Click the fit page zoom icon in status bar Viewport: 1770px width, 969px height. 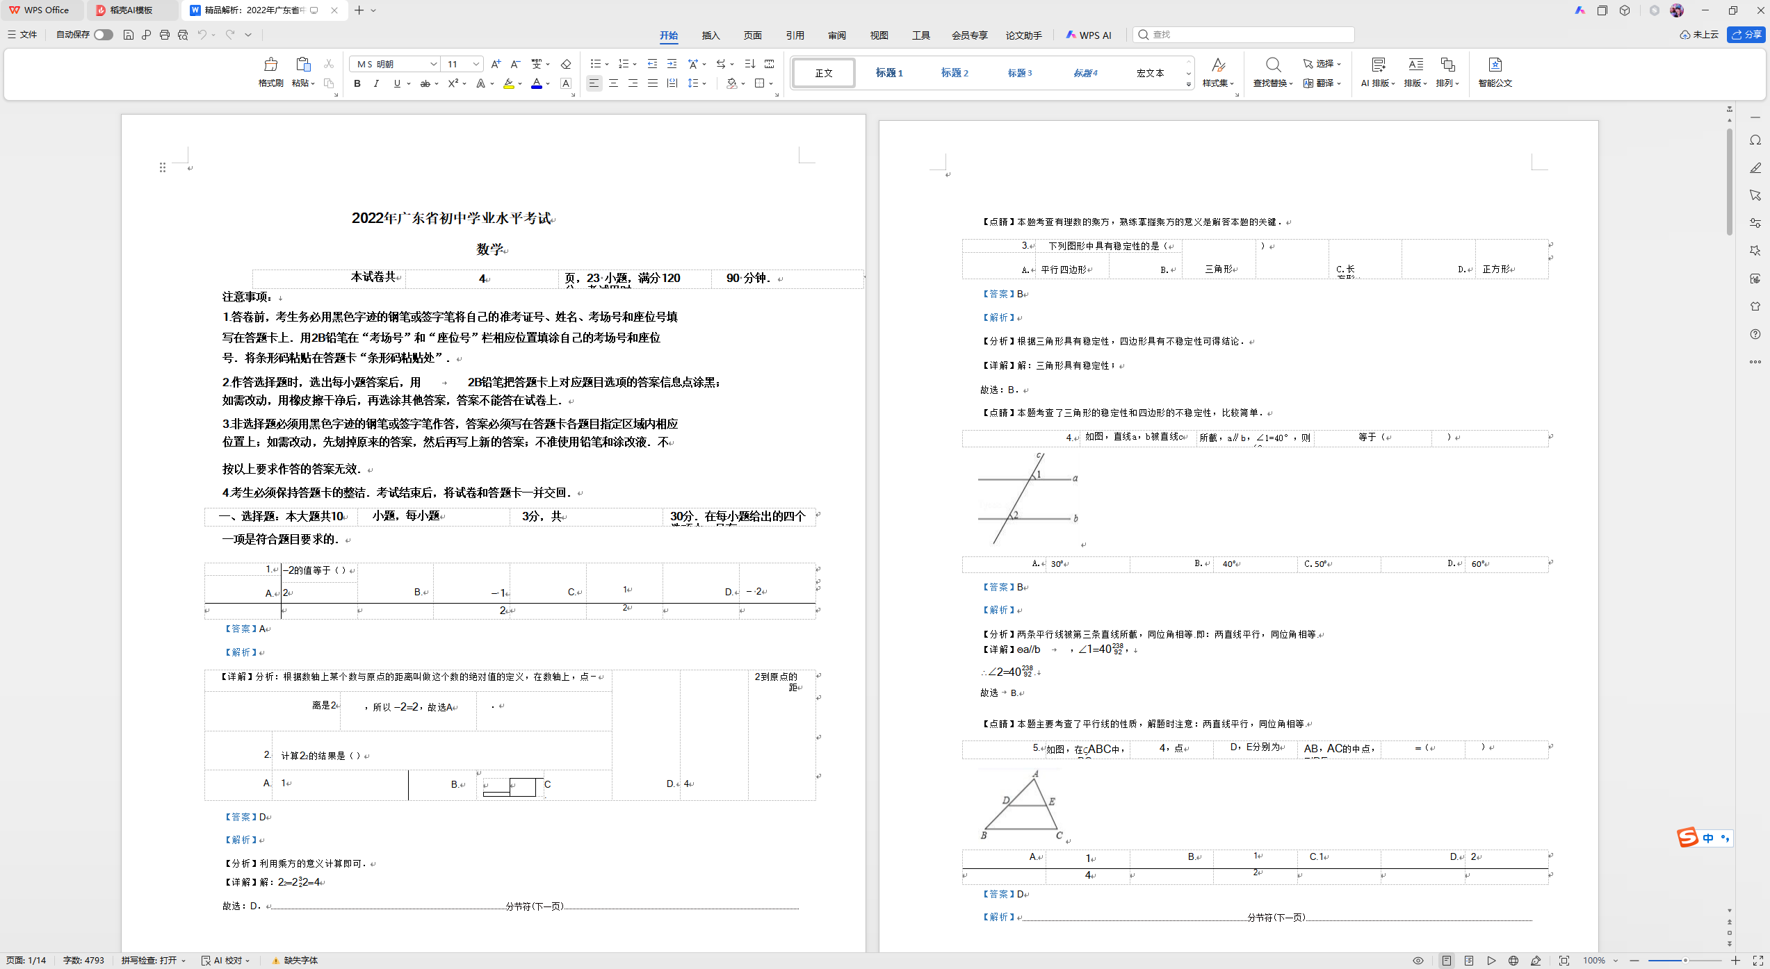(1564, 961)
